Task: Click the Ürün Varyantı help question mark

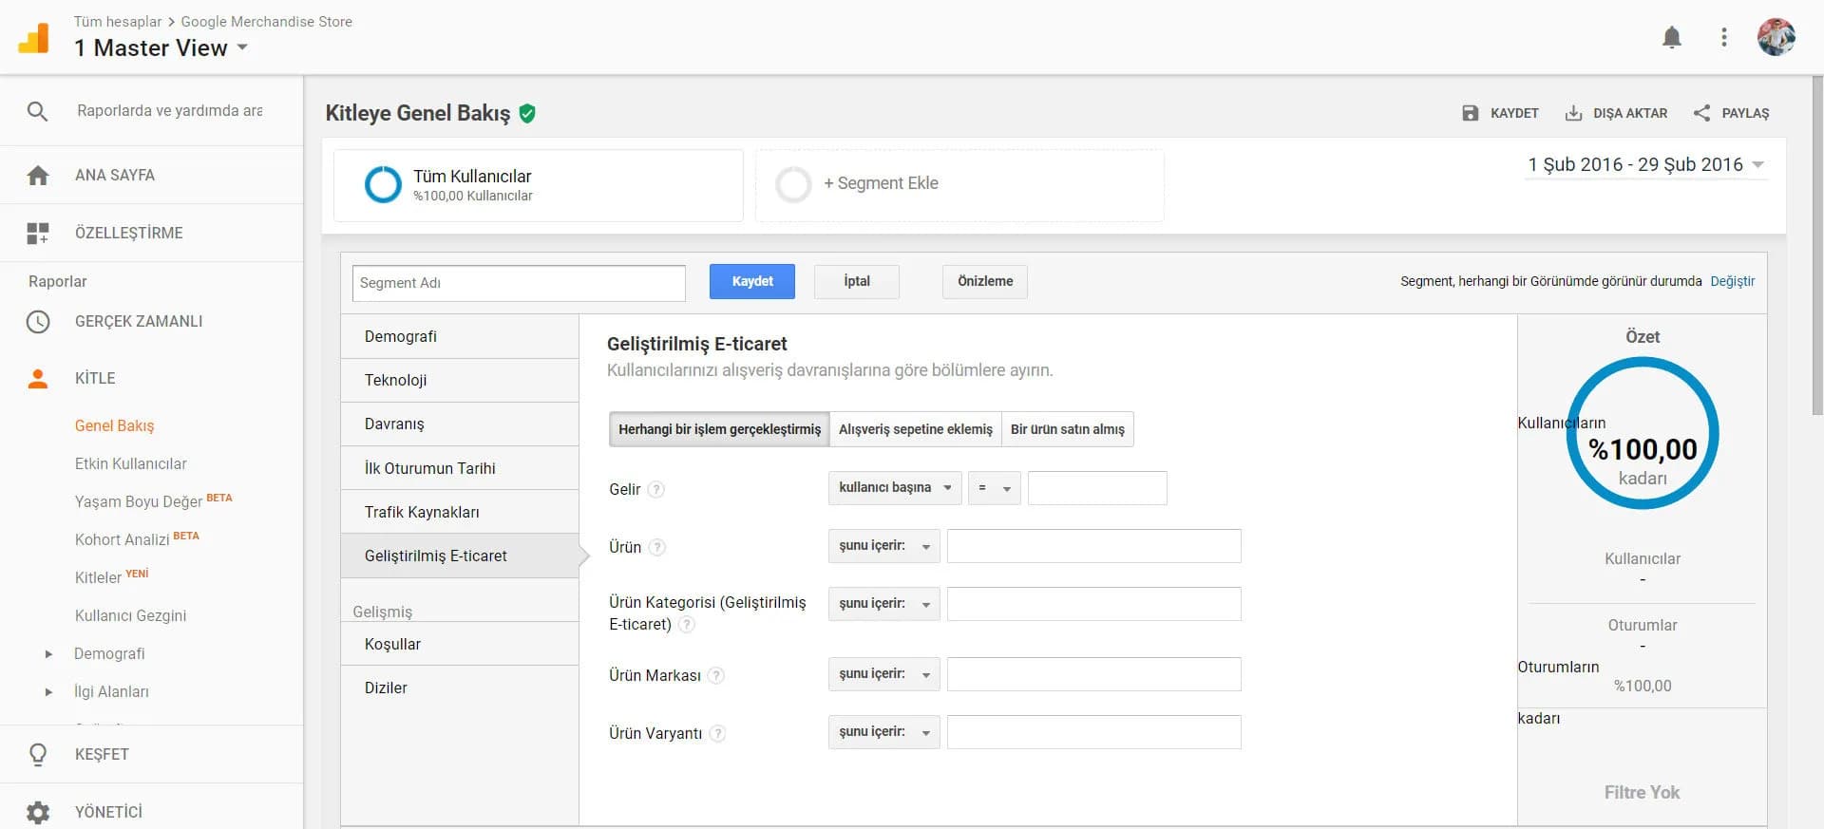Action: [x=717, y=733]
